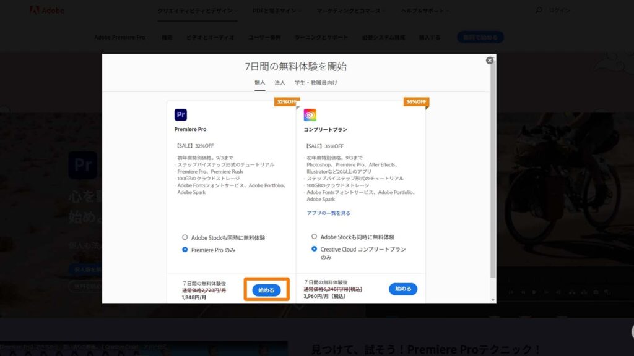
Task: Expand the ヘルプ＆サポート menu
Action: click(425, 11)
